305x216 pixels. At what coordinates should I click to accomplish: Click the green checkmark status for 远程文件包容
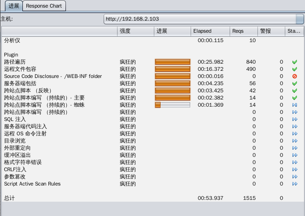[x=295, y=69]
